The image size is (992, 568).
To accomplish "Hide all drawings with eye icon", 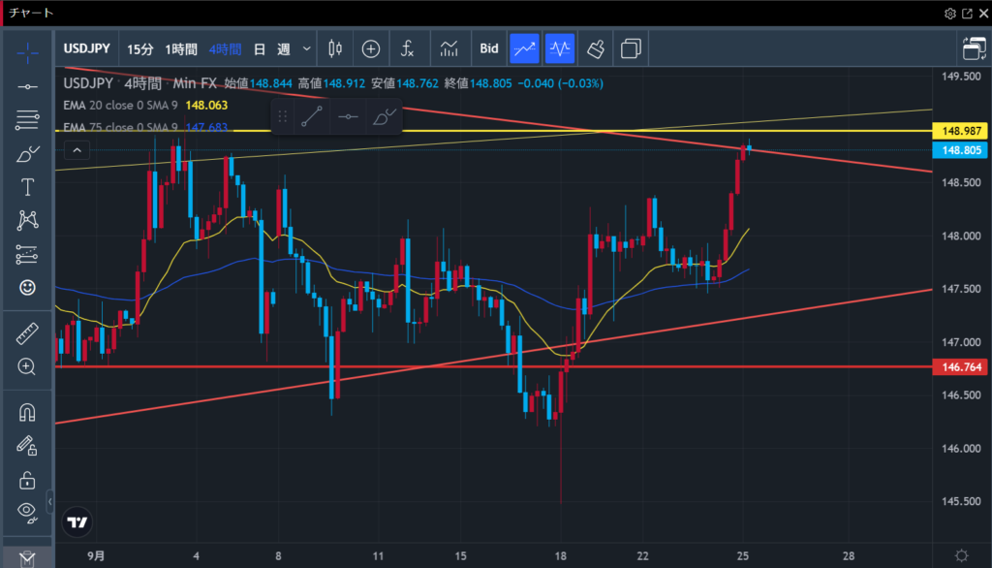I will pyautogui.click(x=27, y=511).
